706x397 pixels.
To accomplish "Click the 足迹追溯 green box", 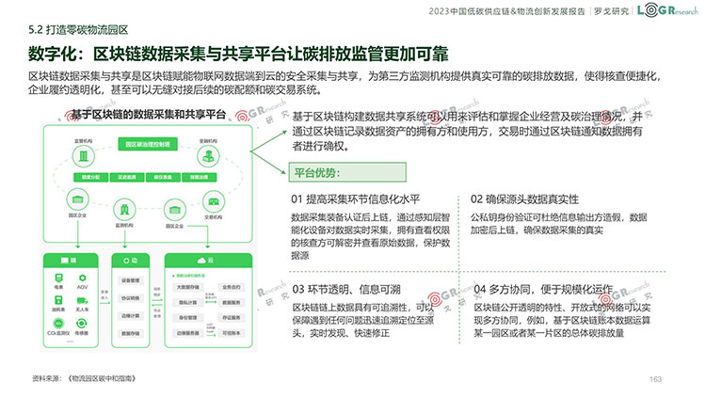I will point(127,177).
